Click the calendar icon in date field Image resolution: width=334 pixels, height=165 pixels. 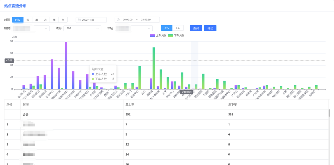coord(79,20)
